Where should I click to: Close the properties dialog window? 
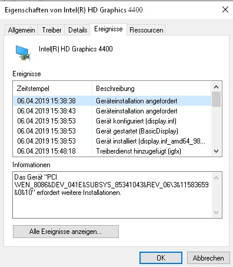pyautogui.click(x=225, y=9)
